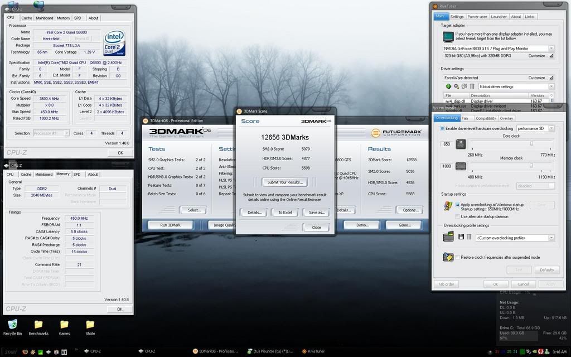
Task: Open the Shizle folder on desktop
Action: [90, 327]
